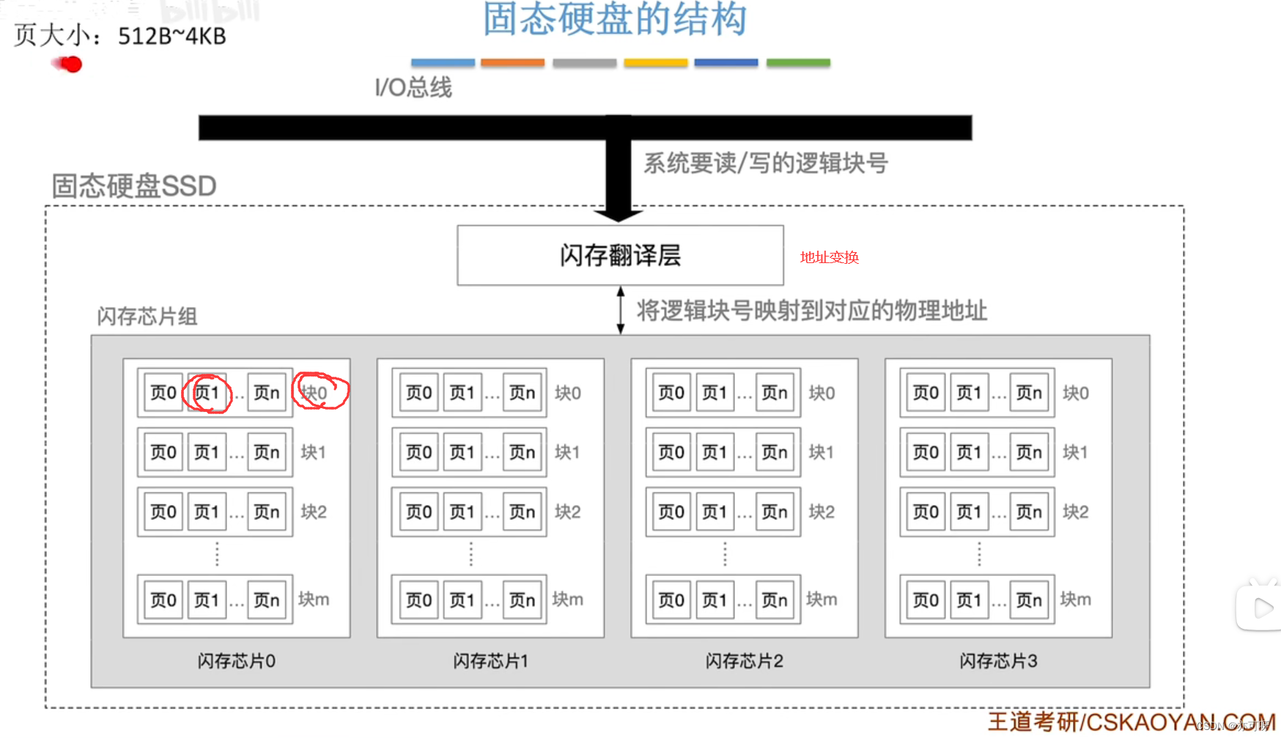Select 页n in 块0 of 闪存芯片2
The width and height of the screenshot is (1281, 738).
coord(775,393)
